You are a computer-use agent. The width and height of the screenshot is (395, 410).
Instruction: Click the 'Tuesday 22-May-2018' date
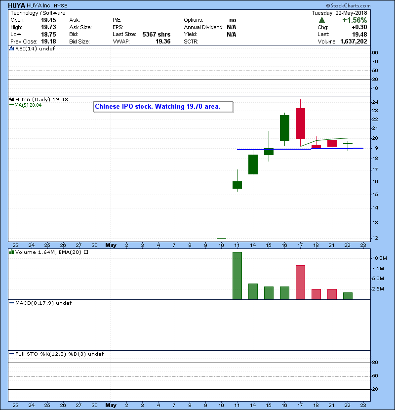coord(339,13)
